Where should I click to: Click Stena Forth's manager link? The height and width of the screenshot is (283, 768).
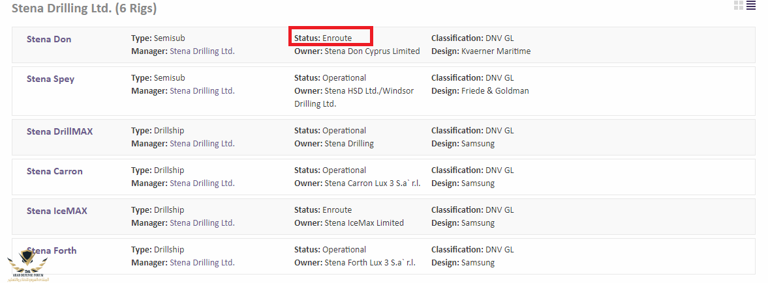click(x=202, y=263)
